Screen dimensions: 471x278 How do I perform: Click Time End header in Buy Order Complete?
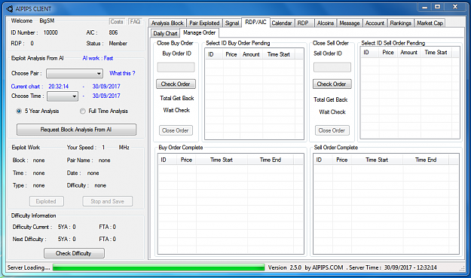(271, 160)
